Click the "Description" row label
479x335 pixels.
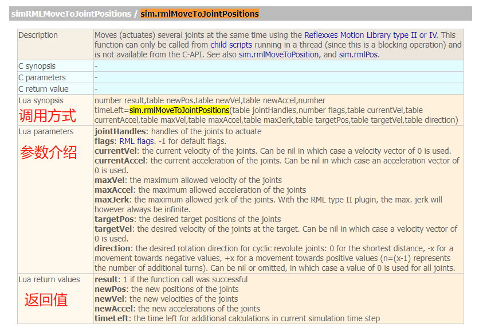pyautogui.click(x=38, y=35)
